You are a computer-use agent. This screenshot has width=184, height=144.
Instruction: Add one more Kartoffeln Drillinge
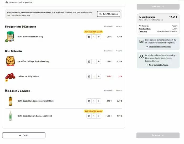[99, 62]
